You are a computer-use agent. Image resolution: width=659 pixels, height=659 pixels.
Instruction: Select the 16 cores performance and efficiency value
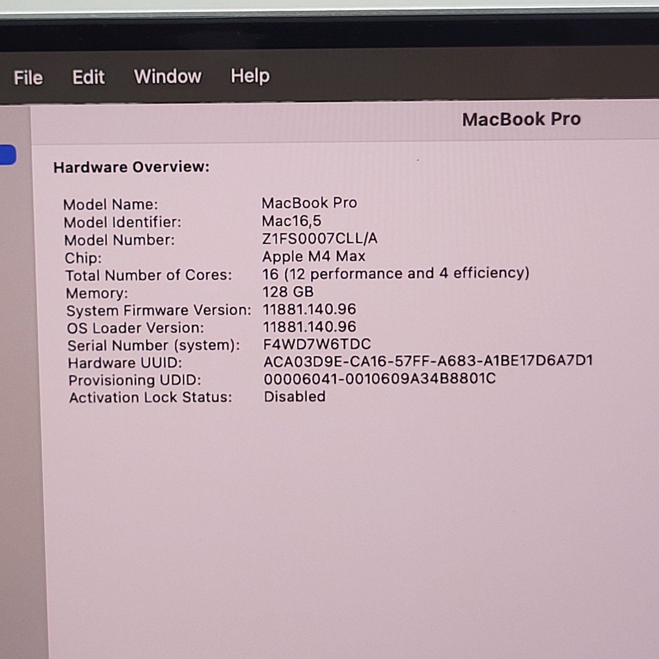coord(395,274)
